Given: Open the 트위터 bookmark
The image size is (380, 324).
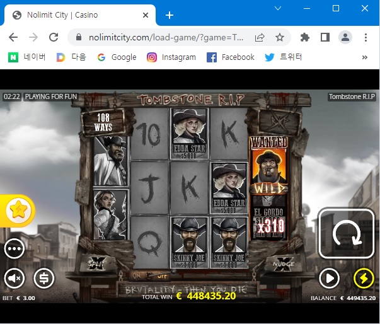Looking at the screenshot, I should [284, 57].
